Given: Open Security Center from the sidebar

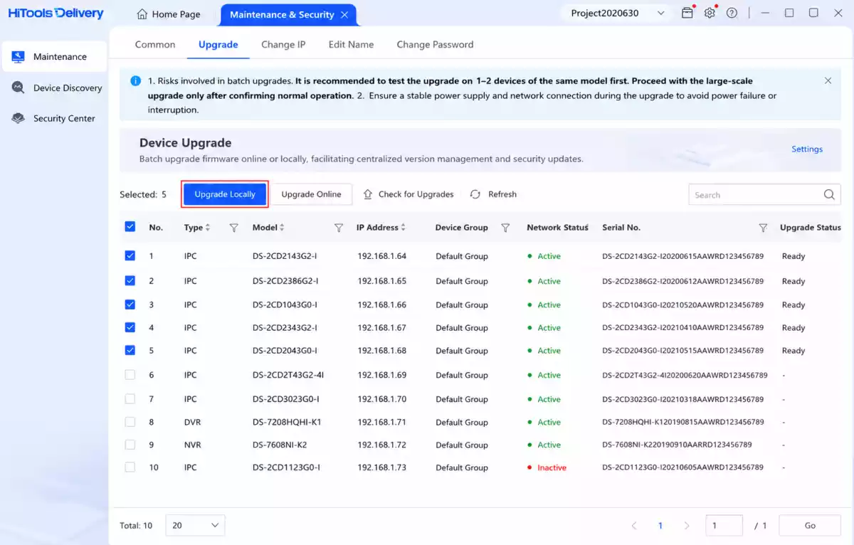Looking at the screenshot, I should click(53, 118).
